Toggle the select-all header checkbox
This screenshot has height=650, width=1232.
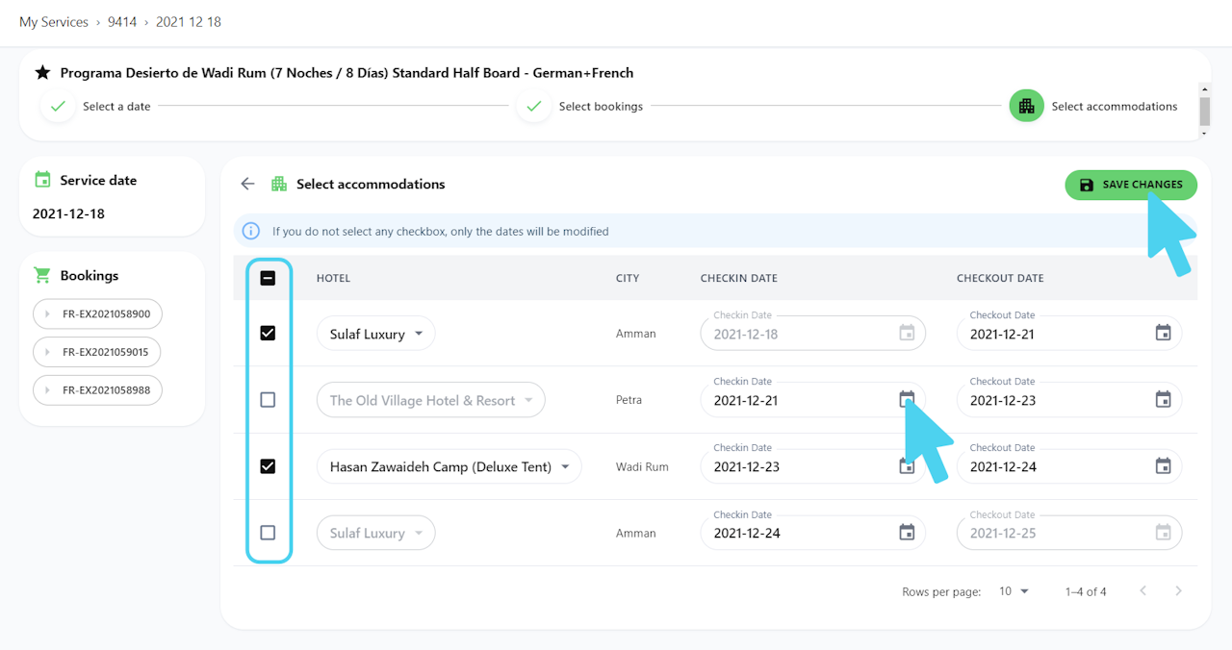(268, 278)
